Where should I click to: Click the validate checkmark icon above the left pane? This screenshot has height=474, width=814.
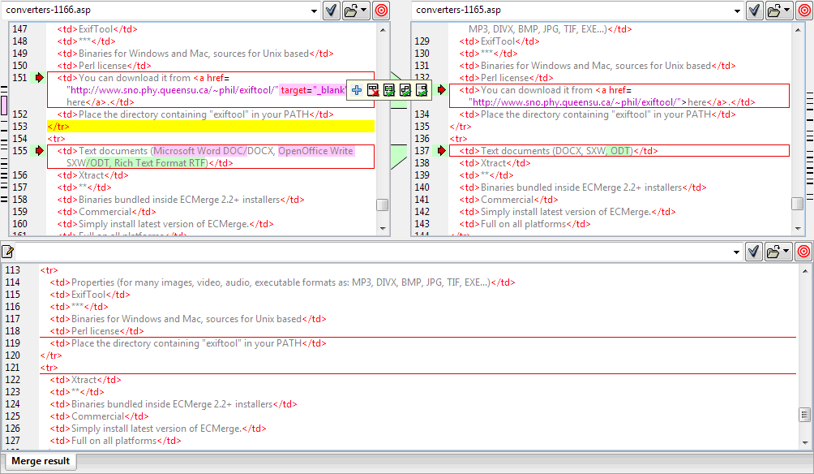pyautogui.click(x=332, y=11)
